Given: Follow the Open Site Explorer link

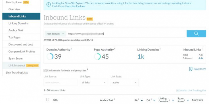Looking at the screenshot, I should [75, 6].
